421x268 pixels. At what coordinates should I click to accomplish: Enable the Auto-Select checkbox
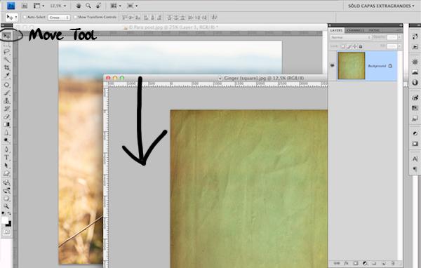click(25, 17)
